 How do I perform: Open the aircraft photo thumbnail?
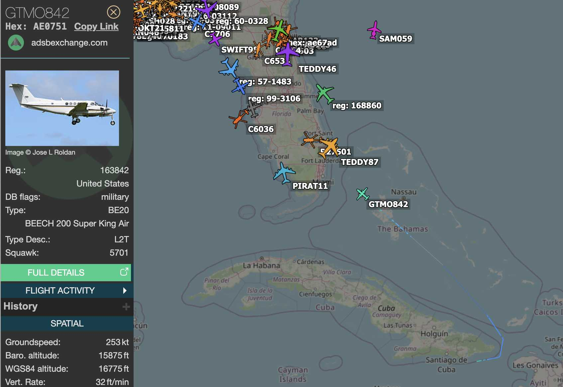tap(62, 108)
